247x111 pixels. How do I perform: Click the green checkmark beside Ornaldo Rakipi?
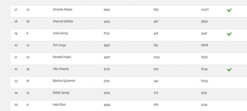click(229, 10)
